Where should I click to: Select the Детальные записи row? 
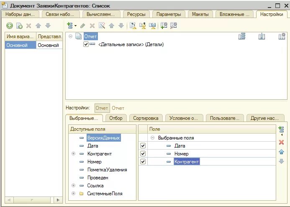pyautogui.click(x=131, y=44)
